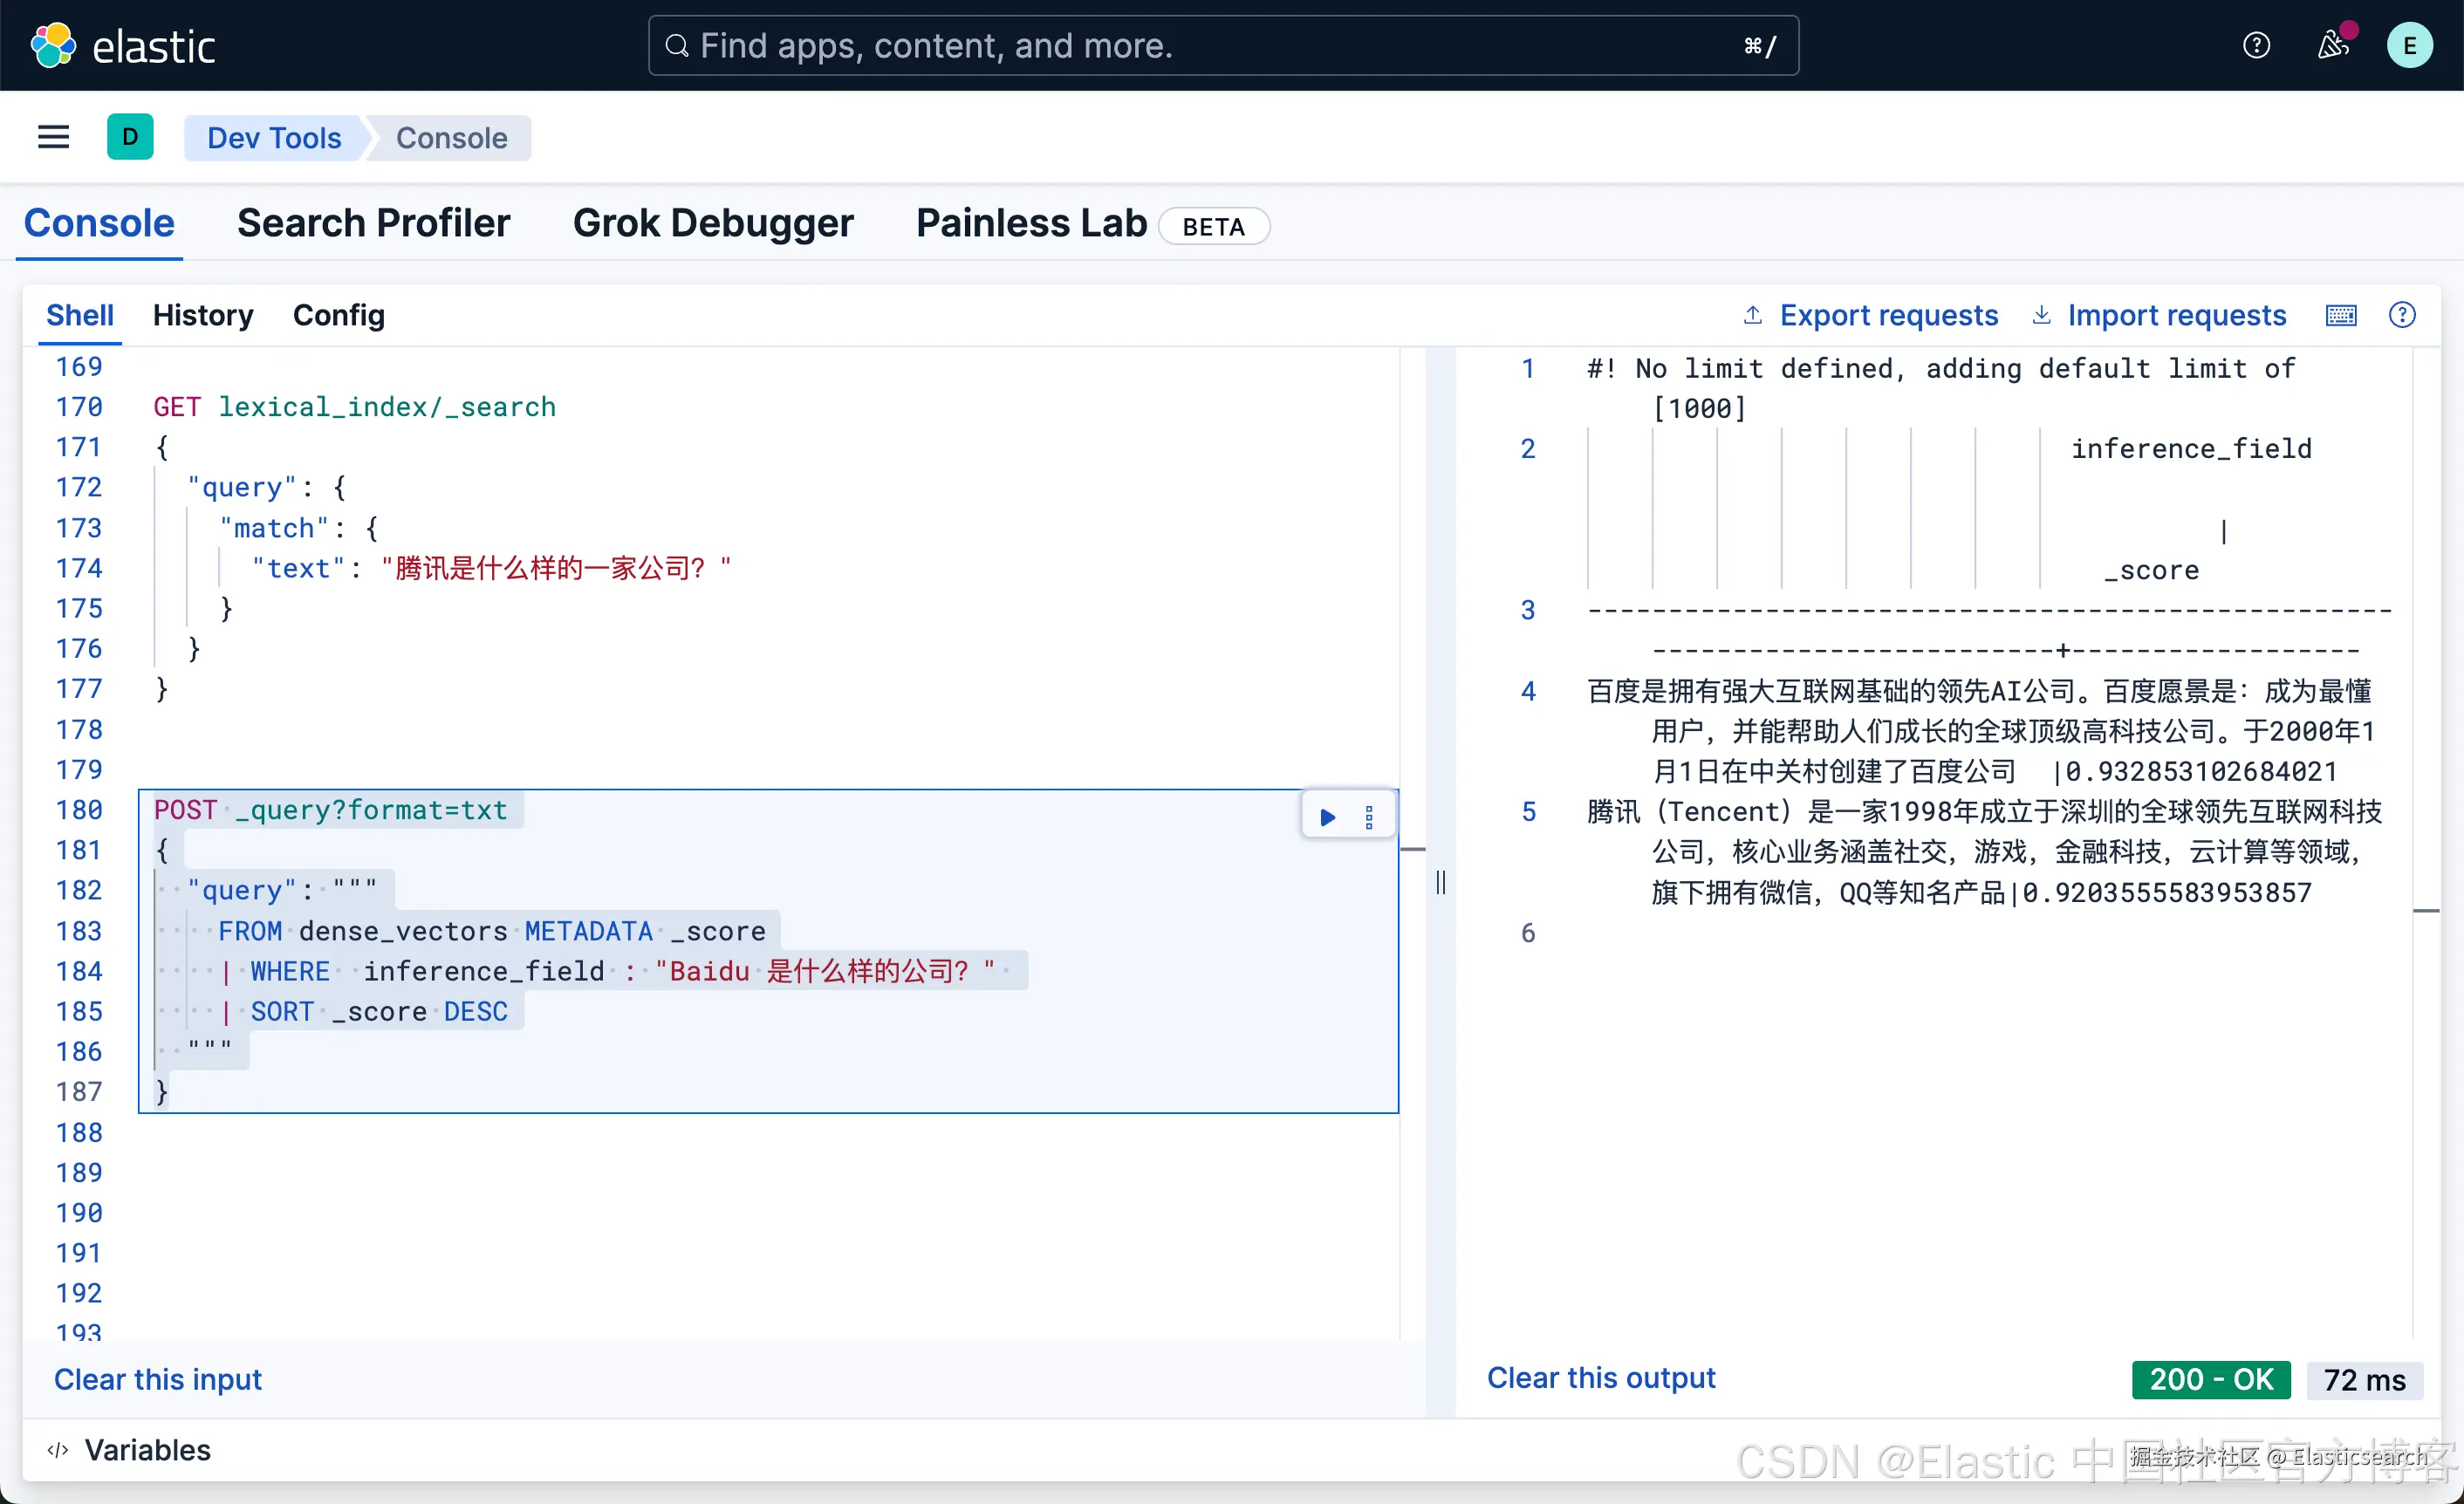
Task: Open request options three-dot menu
Action: (x=1369, y=817)
